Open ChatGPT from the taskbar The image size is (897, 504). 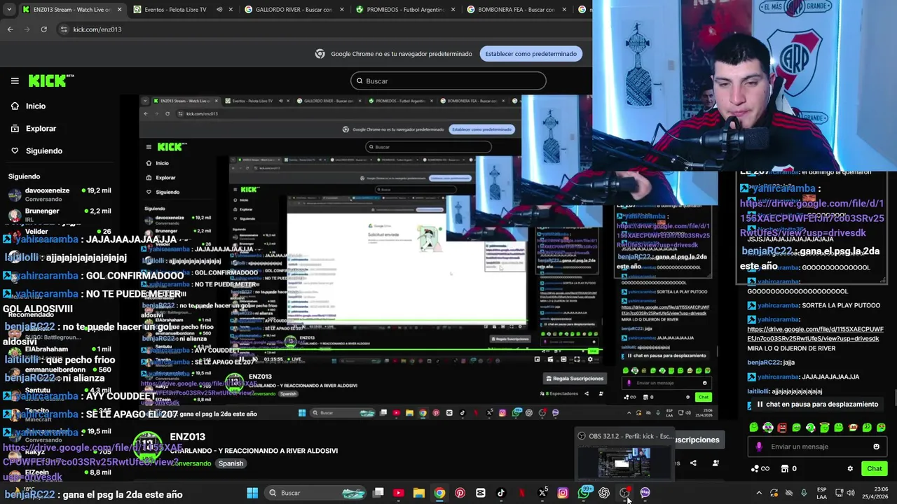[604, 493]
